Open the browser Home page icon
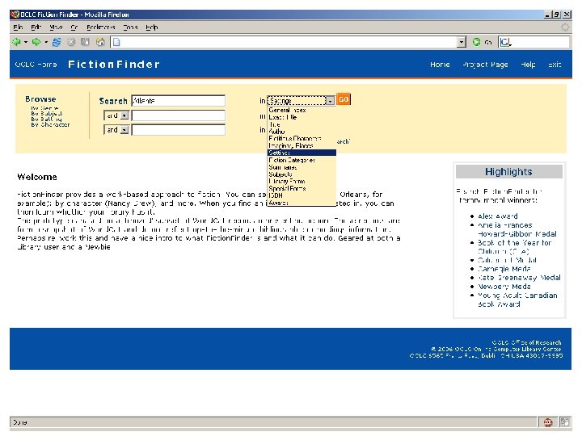The height and width of the screenshot is (436, 582). [100, 42]
